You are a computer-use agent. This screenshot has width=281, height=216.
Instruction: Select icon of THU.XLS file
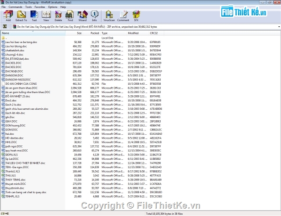(x=3, y=175)
